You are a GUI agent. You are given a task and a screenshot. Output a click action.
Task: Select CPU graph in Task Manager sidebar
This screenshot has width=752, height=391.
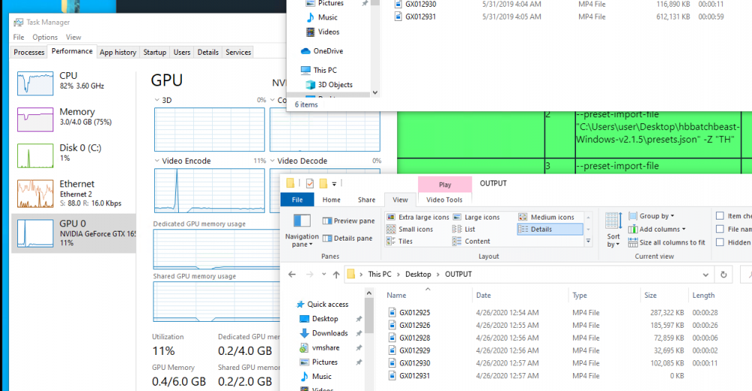point(35,83)
